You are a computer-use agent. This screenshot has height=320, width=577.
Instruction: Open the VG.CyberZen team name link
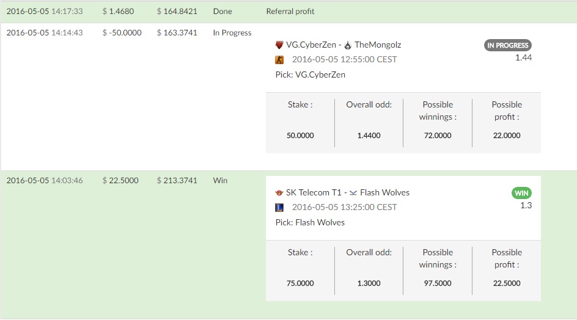[x=311, y=45]
